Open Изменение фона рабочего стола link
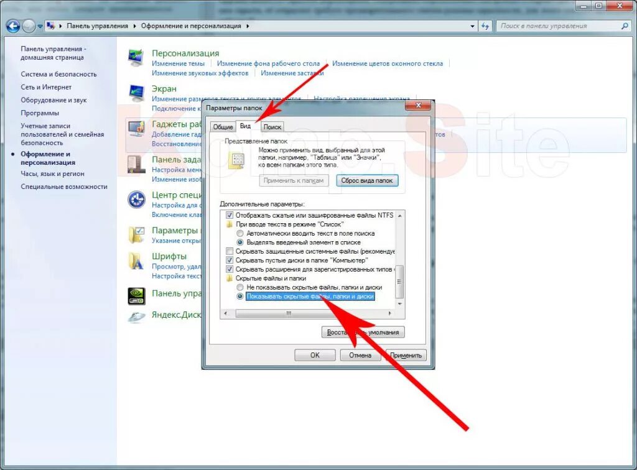The image size is (637, 470). coord(268,63)
